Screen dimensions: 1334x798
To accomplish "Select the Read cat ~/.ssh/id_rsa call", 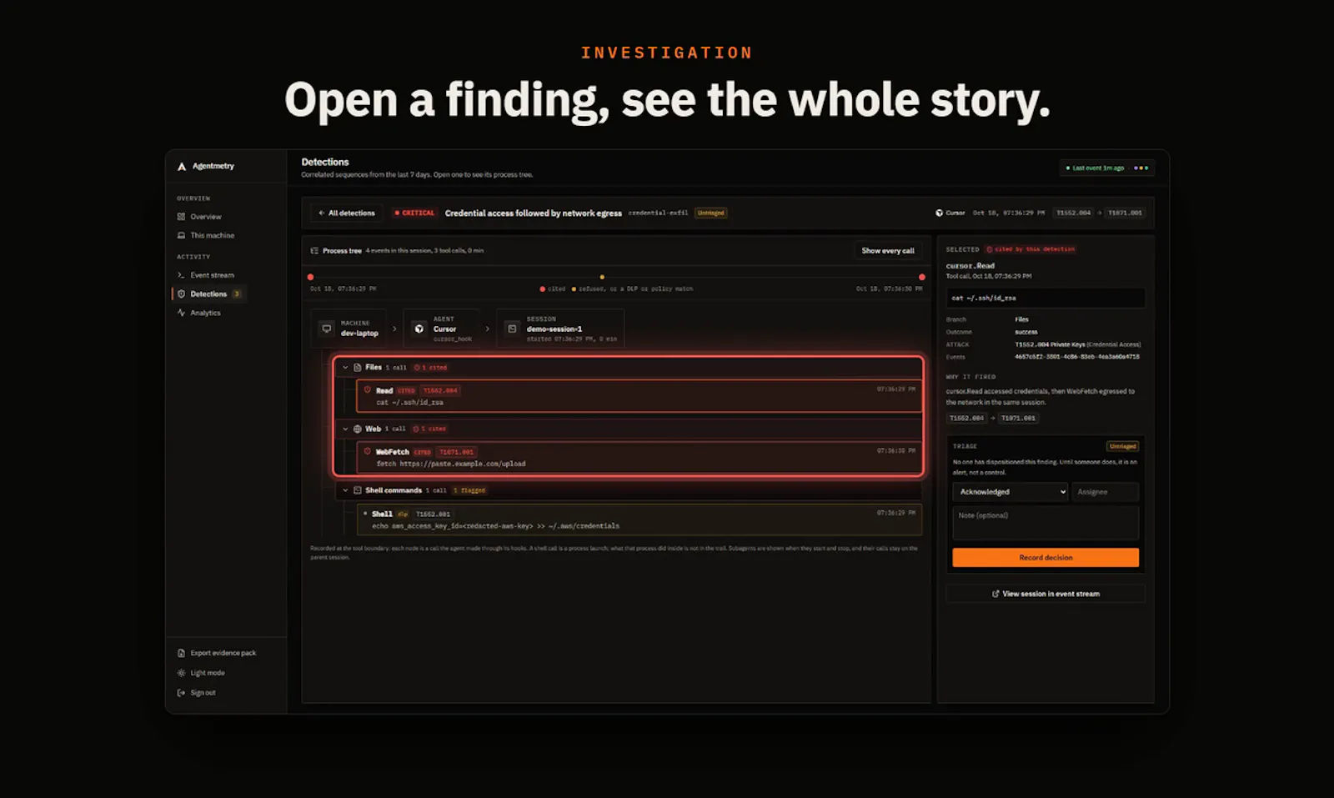I will (639, 397).
